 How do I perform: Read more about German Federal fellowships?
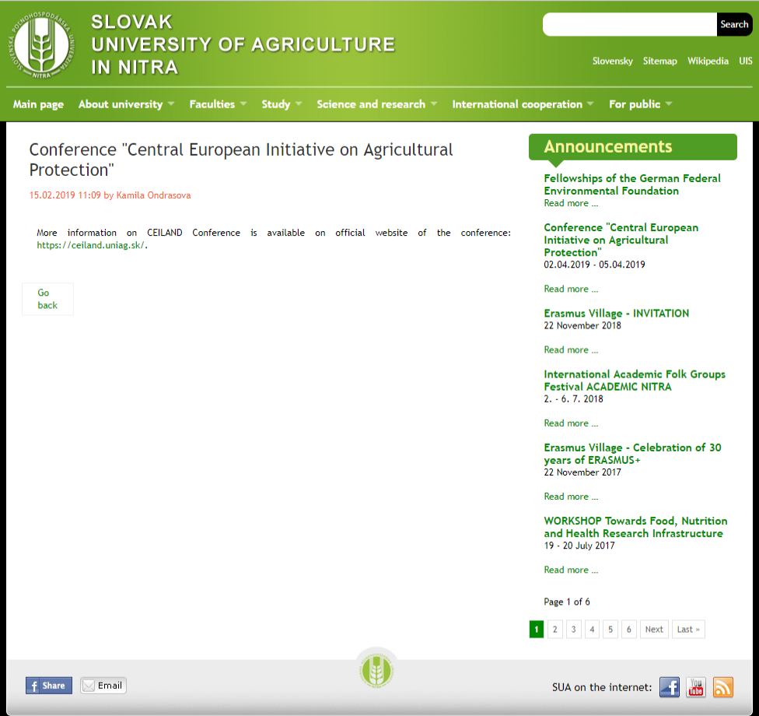[571, 203]
